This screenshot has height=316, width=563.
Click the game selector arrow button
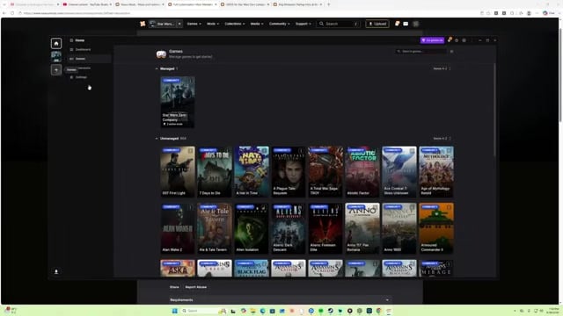pyautogui.click(x=179, y=24)
